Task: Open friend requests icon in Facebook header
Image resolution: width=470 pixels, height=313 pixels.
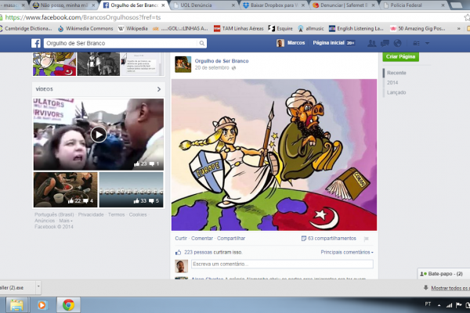Action: (371, 43)
